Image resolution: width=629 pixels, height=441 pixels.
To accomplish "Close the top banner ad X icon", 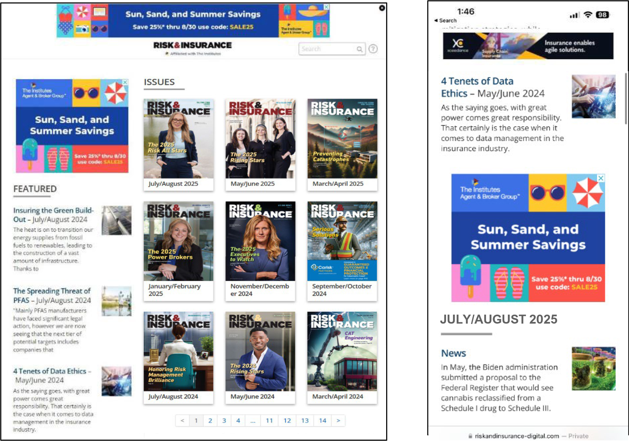I will pos(326,7).
